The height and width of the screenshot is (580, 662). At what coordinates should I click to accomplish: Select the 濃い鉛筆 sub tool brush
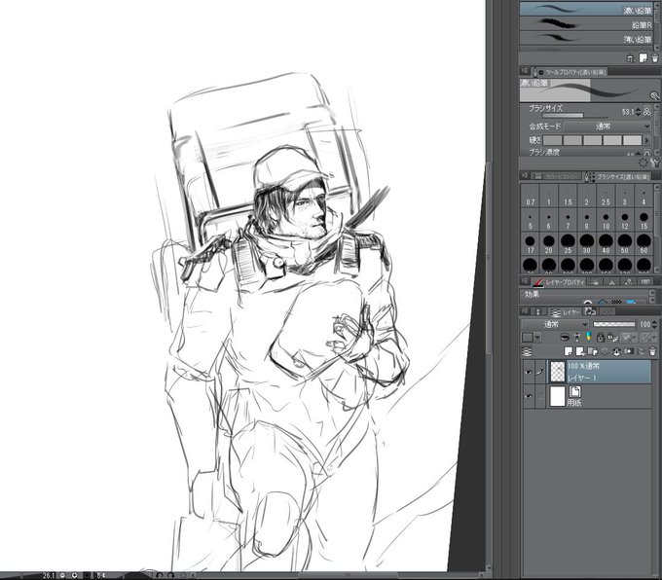(586, 10)
